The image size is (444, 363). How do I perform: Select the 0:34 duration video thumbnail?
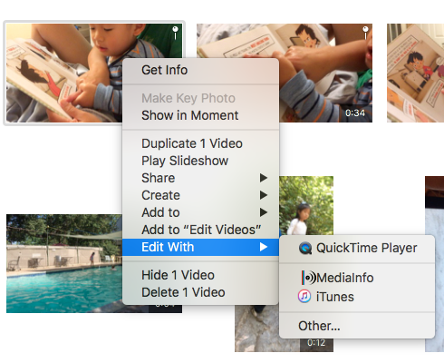tap(325, 91)
